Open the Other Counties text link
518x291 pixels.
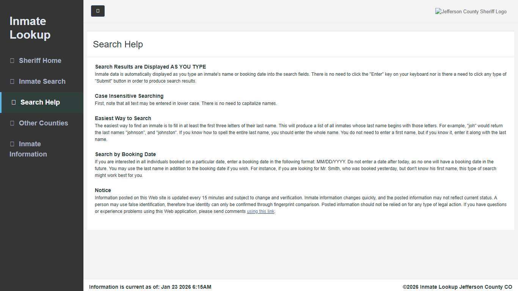click(43, 123)
